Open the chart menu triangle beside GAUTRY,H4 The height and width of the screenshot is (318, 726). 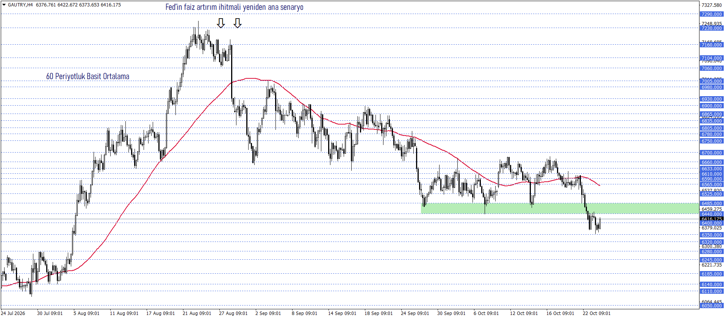point(4,5)
